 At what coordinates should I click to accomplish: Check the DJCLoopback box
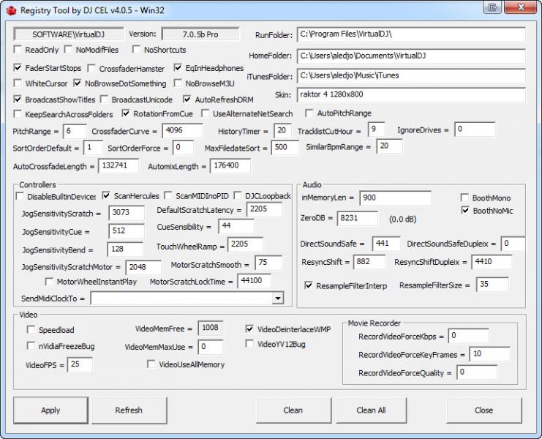pyautogui.click(x=238, y=196)
